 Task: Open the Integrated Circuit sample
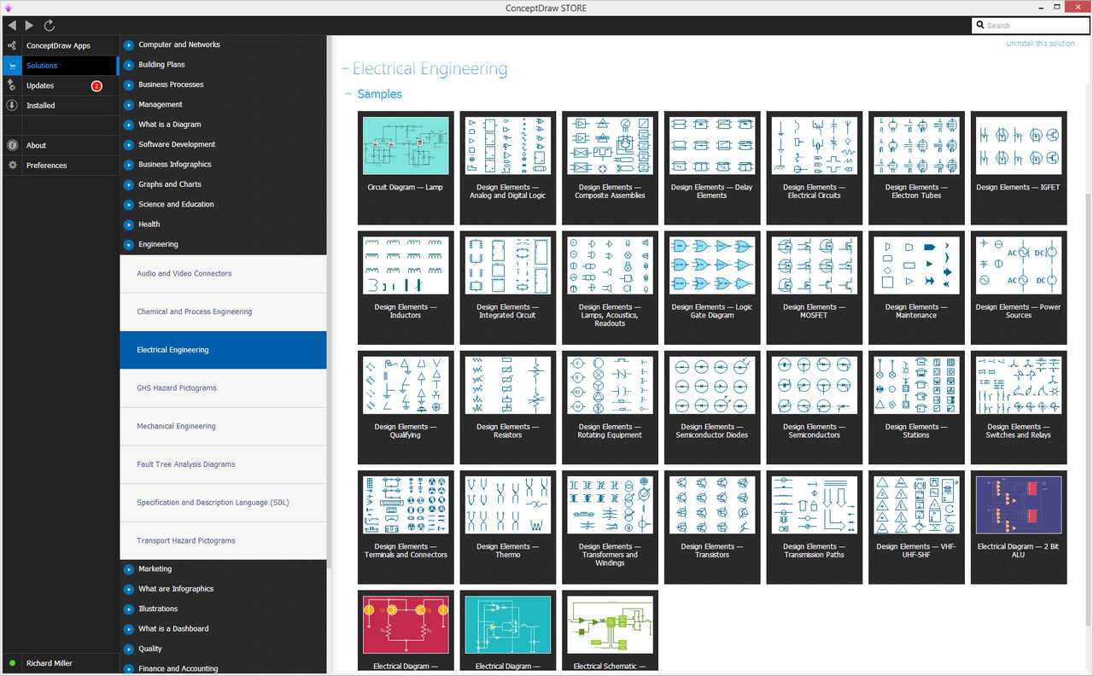point(508,288)
